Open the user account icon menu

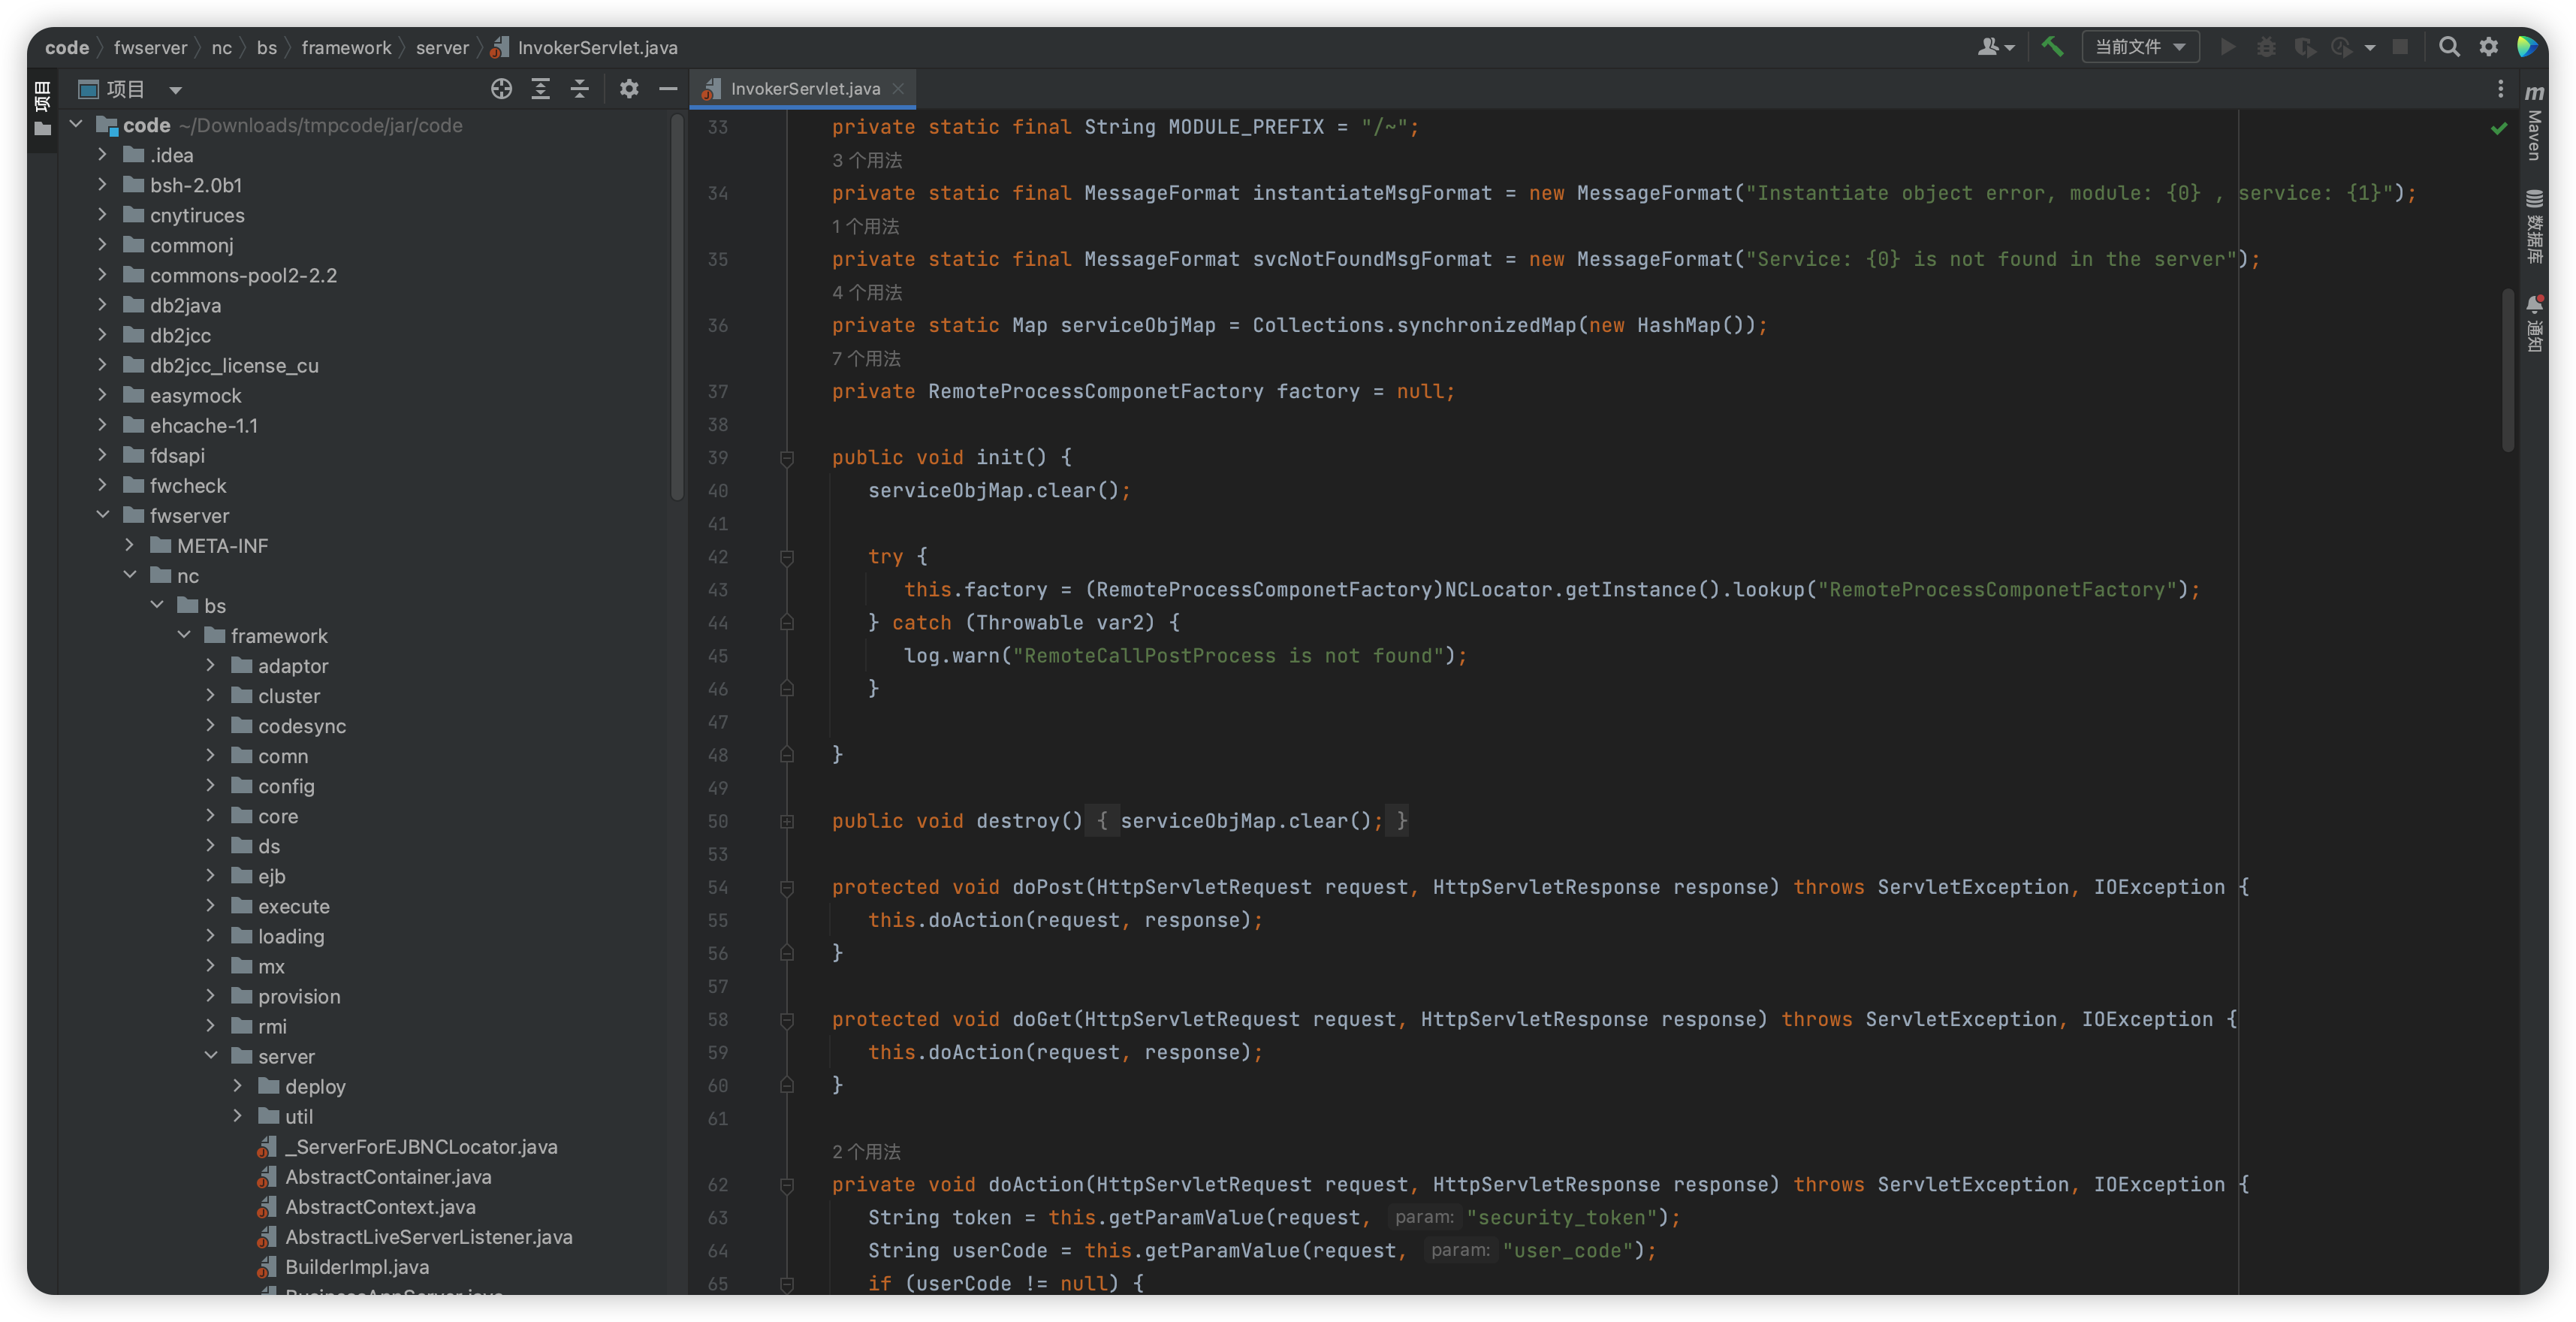pyautogui.click(x=1996, y=47)
